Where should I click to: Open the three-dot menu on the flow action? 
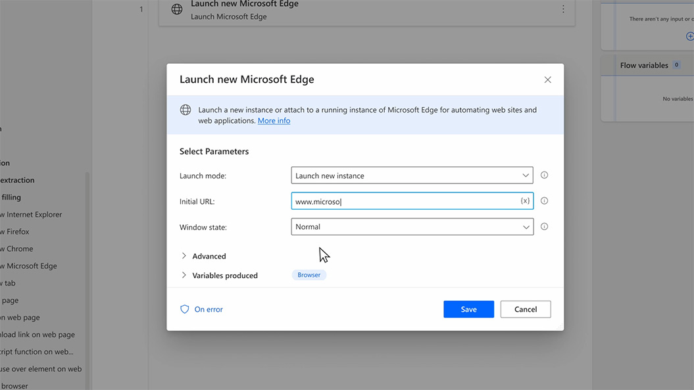pyautogui.click(x=563, y=9)
